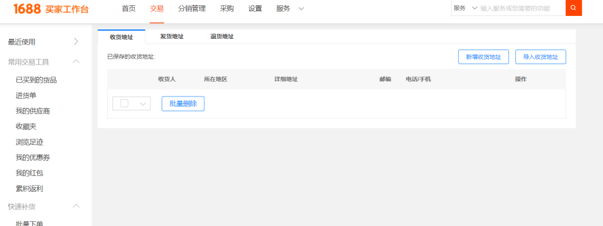Open 批量下单 in the sidebar
Screen dimensions: 603x226
[x=29, y=223]
